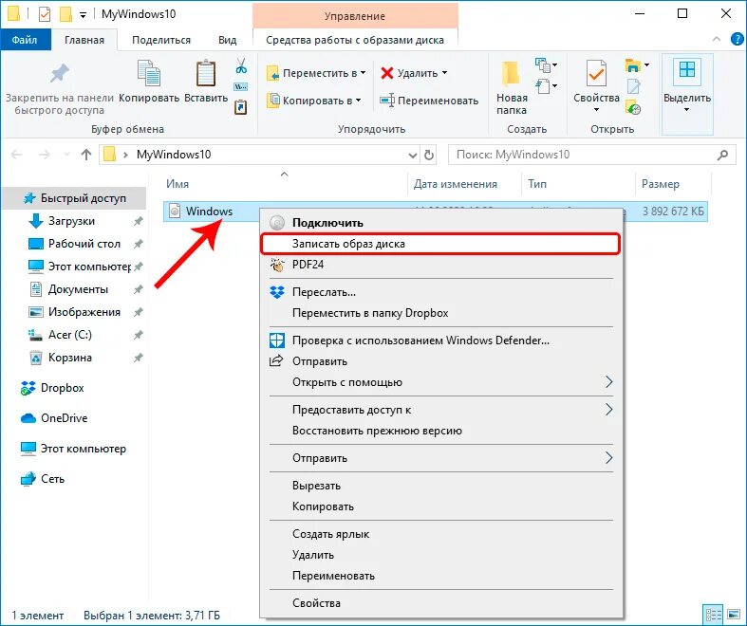Switch to Поделиться tab

pos(161,40)
